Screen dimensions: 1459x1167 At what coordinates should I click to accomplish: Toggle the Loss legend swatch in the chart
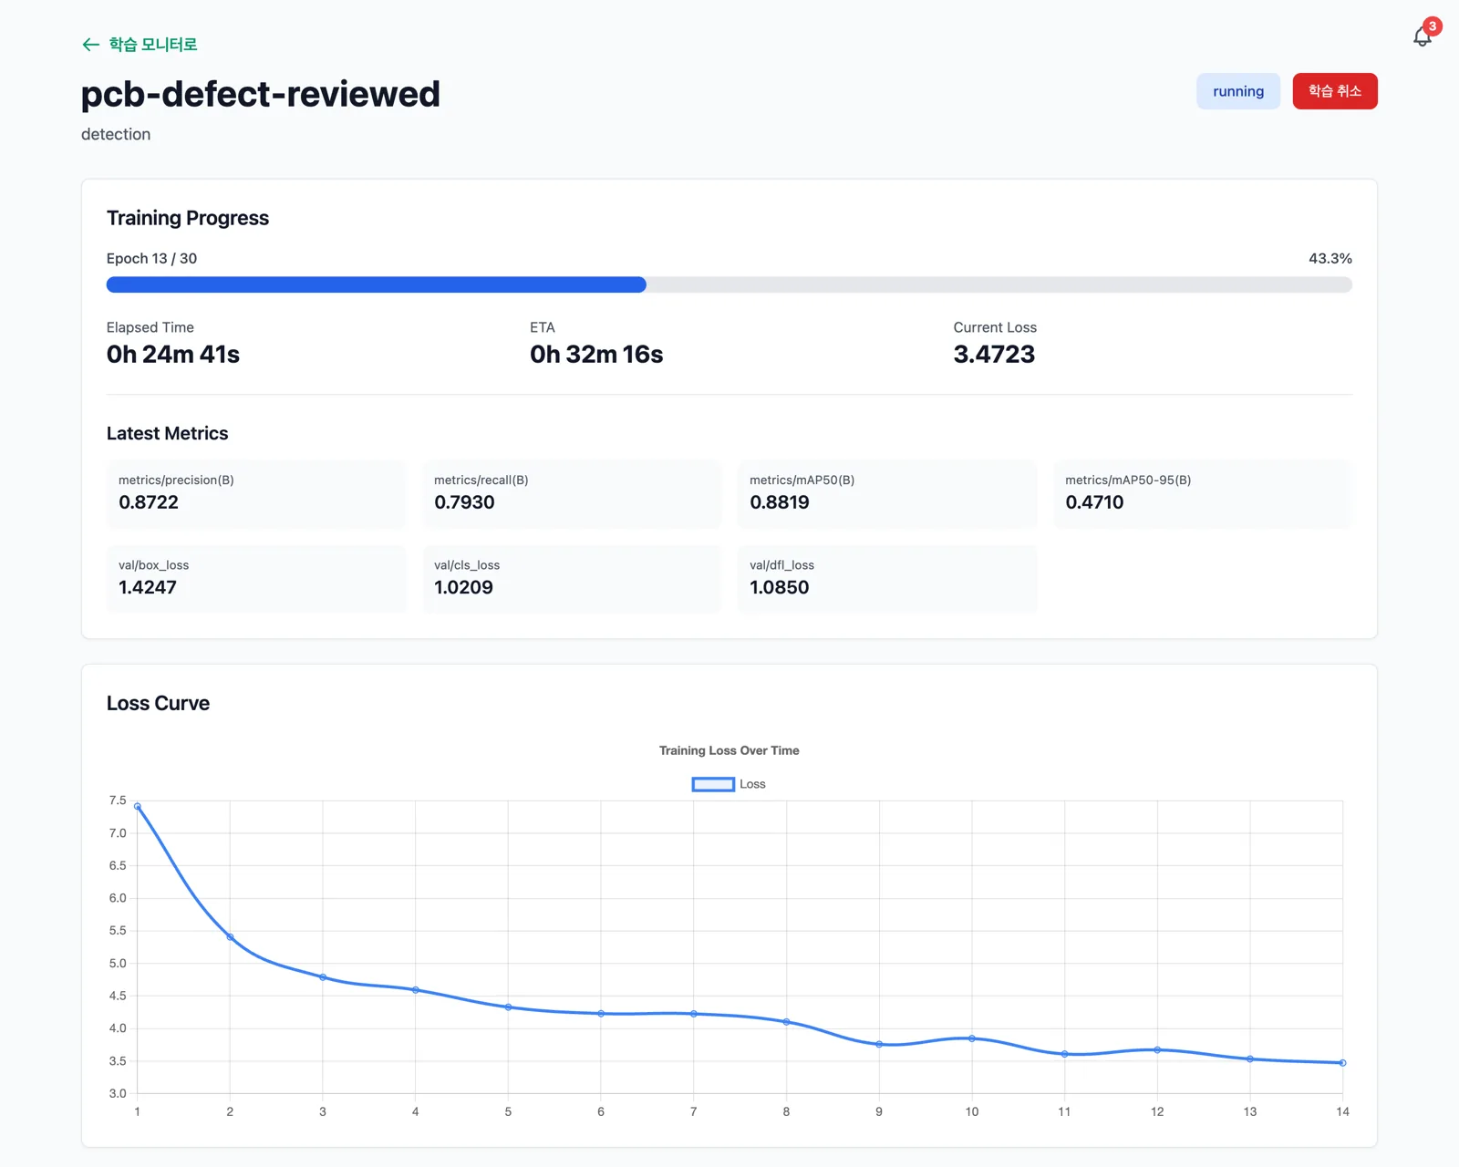(x=713, y=784)
